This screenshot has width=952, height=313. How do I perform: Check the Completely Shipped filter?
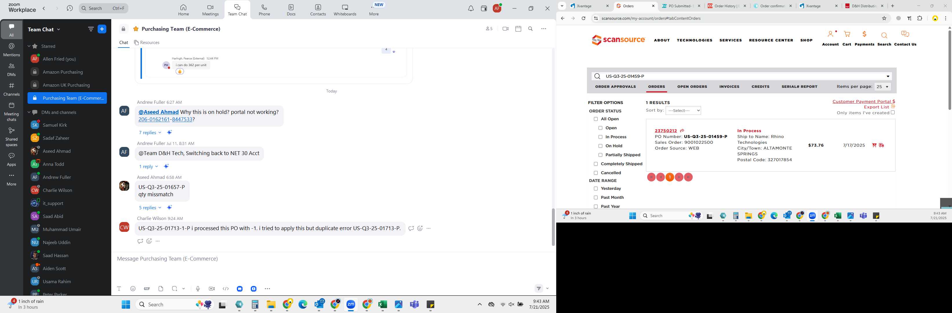595,164
